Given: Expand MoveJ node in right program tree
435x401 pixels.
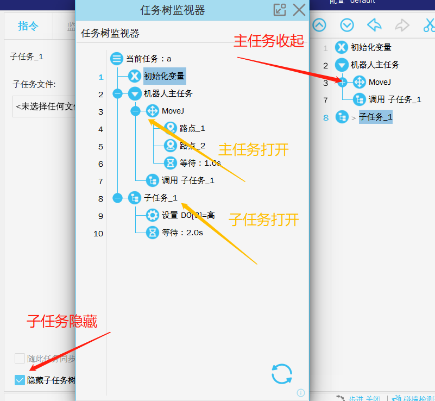Looking at the screenshot, I should click(342, 83).
